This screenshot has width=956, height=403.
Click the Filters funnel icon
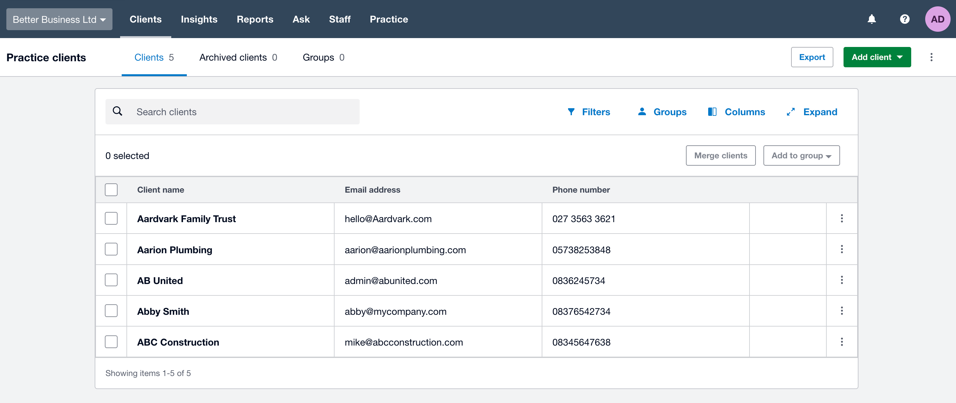coord(572,112)
